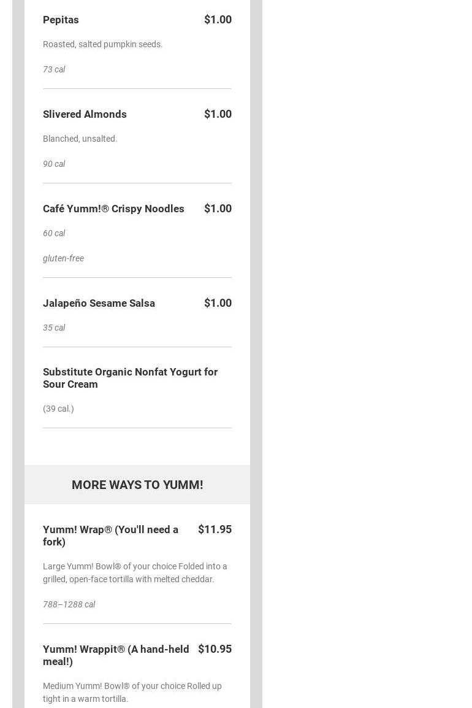Click the (39 cal.) text
The width and height of the screenshot is (472, 708).
click(58, 409)
